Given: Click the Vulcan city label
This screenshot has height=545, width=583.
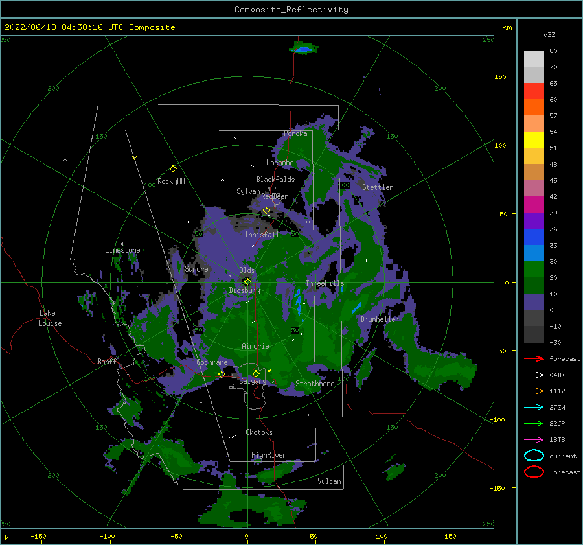Looking at the screenshot, I should [x=329, y=481].
